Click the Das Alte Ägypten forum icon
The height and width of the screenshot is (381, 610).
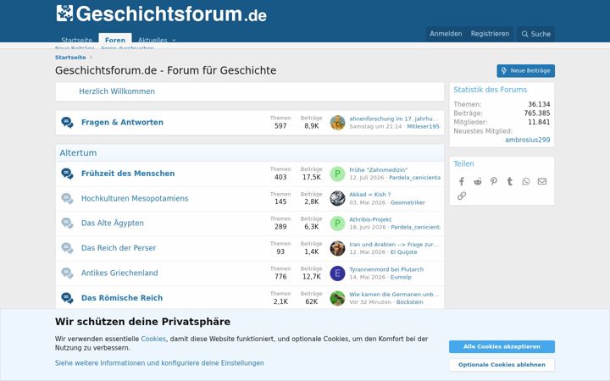[x=67, y=224]
